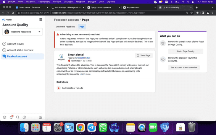Open settings gear in sidebar footer

point(4,117)
